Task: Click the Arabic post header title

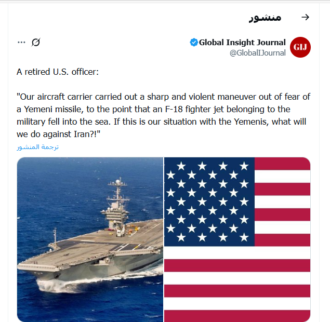Action: click(x=265, y=17)
